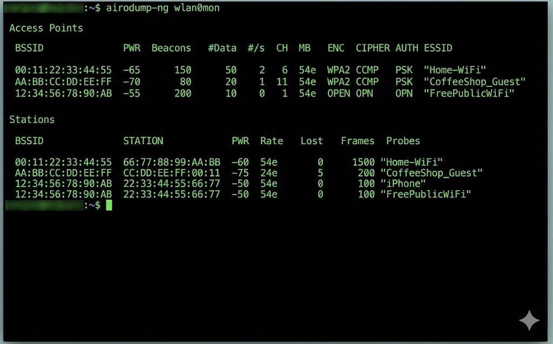Select the Probes column header
Viewport: 553px width, 344px height.
click(x=403, y=141)
